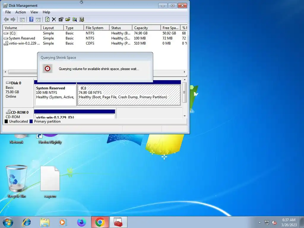Open the Recycle Bin desktop icon

tap(17, 181)
